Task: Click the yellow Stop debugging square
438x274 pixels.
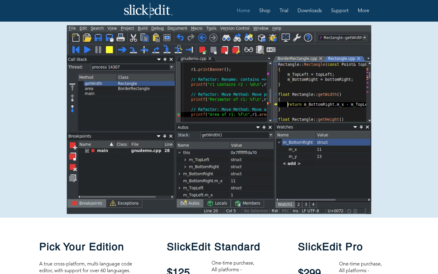Action: coord(109,50)
